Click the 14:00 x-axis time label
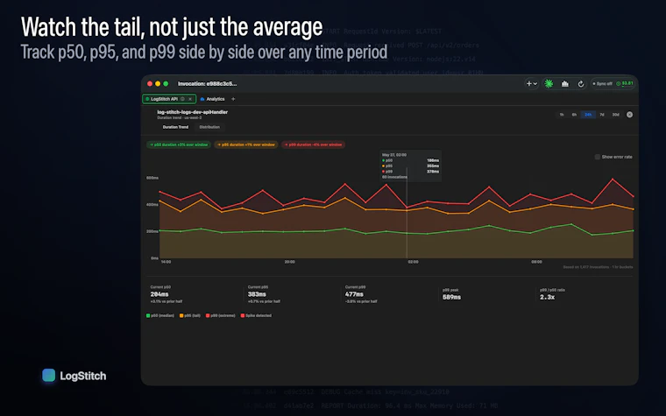Image resolution: width=666 pixels, height=416 pixels. click(x=166, y=262)
